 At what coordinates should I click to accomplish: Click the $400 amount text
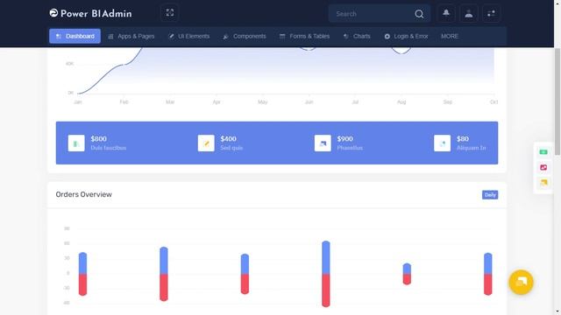[x=228, y=138]
